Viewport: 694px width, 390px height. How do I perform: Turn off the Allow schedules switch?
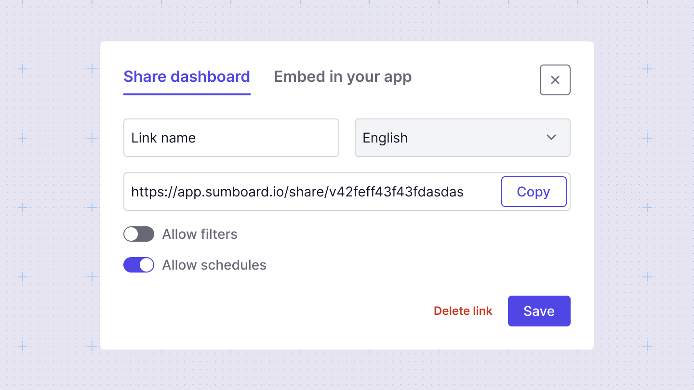(x=139, y=265)
